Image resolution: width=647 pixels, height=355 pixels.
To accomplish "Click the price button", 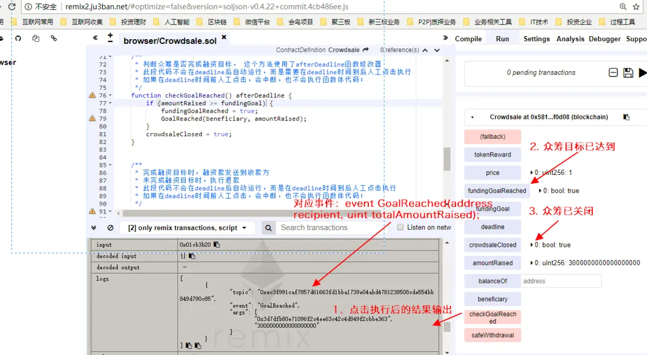I will pyautogui.click(x=493, y=173).
